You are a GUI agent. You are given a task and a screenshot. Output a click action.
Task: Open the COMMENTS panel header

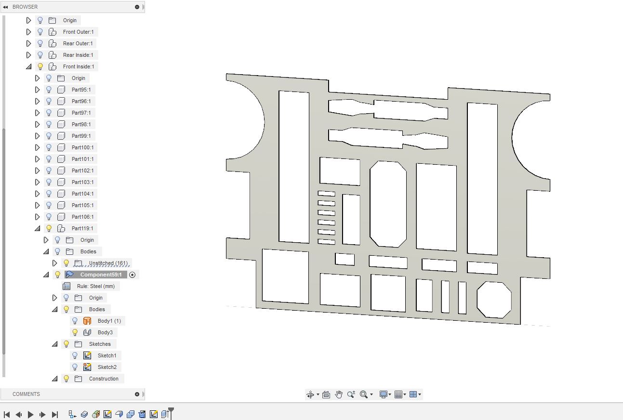click(x=27, y=394)
